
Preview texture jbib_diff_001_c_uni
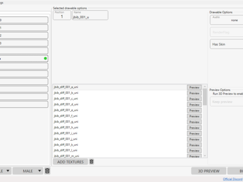(194, 99)
